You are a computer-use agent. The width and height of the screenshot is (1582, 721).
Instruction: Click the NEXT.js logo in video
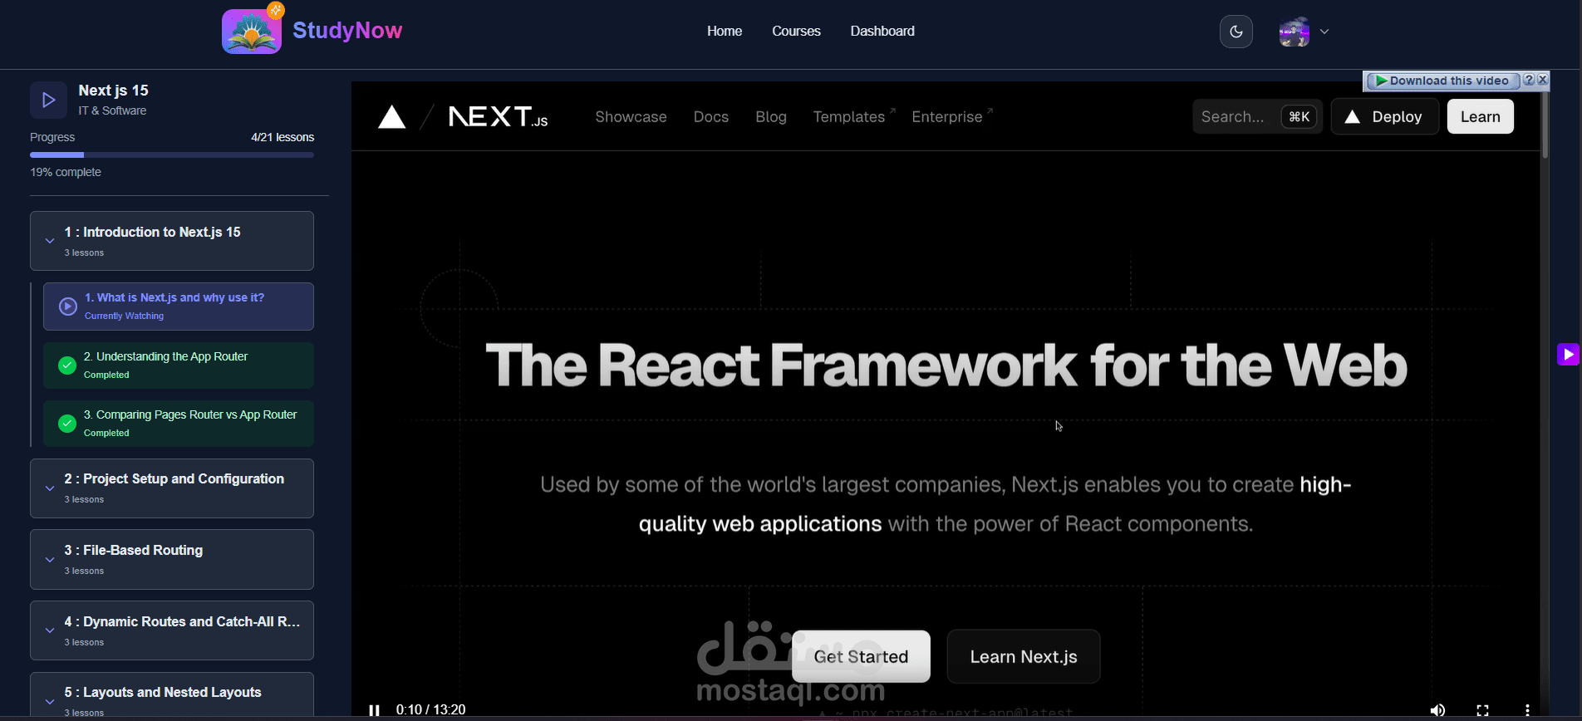(x=498, y=117)
